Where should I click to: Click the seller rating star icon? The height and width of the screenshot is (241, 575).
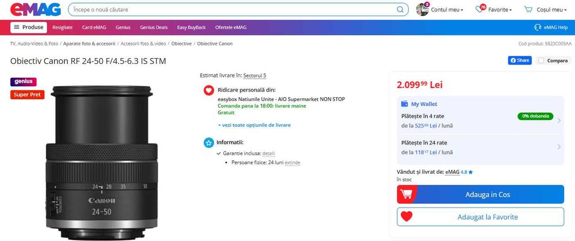(470, 172)
